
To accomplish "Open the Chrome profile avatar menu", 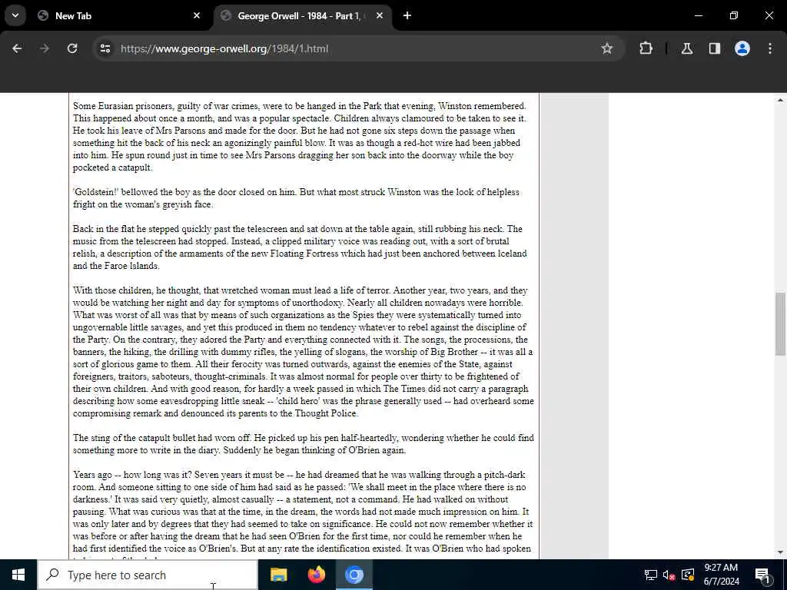I will click(x=742, y=48).
